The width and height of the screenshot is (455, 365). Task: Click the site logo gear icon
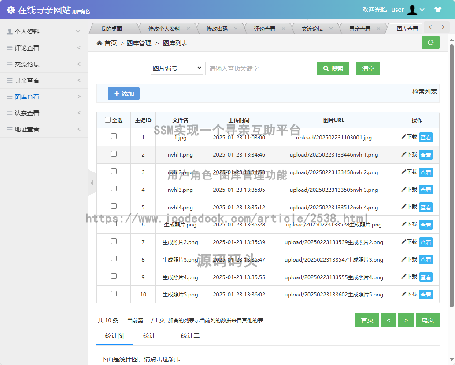coord(11,10)
